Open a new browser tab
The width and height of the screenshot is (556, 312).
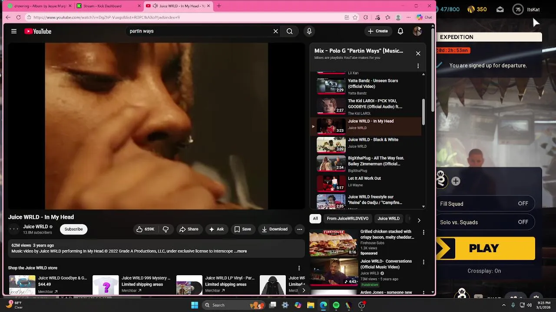coord(219,6)
